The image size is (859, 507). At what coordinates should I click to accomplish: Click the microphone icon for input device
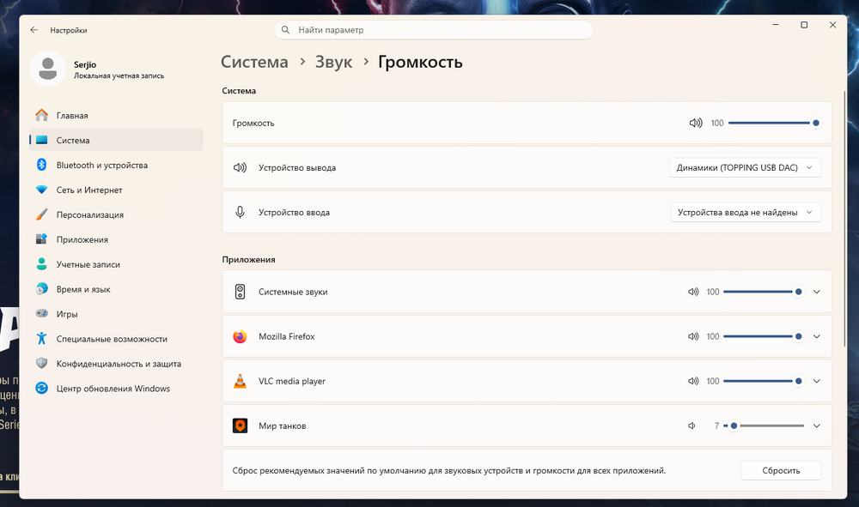click(240, 212)
